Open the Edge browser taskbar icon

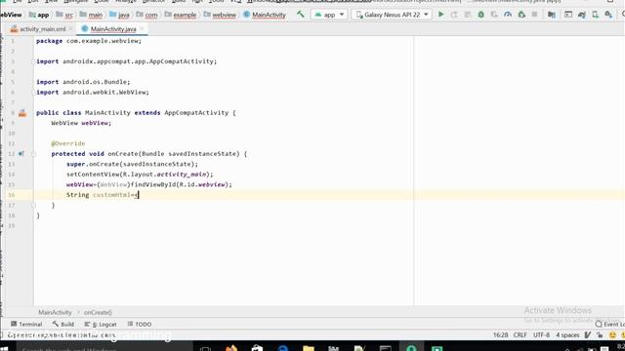(282, 348)
